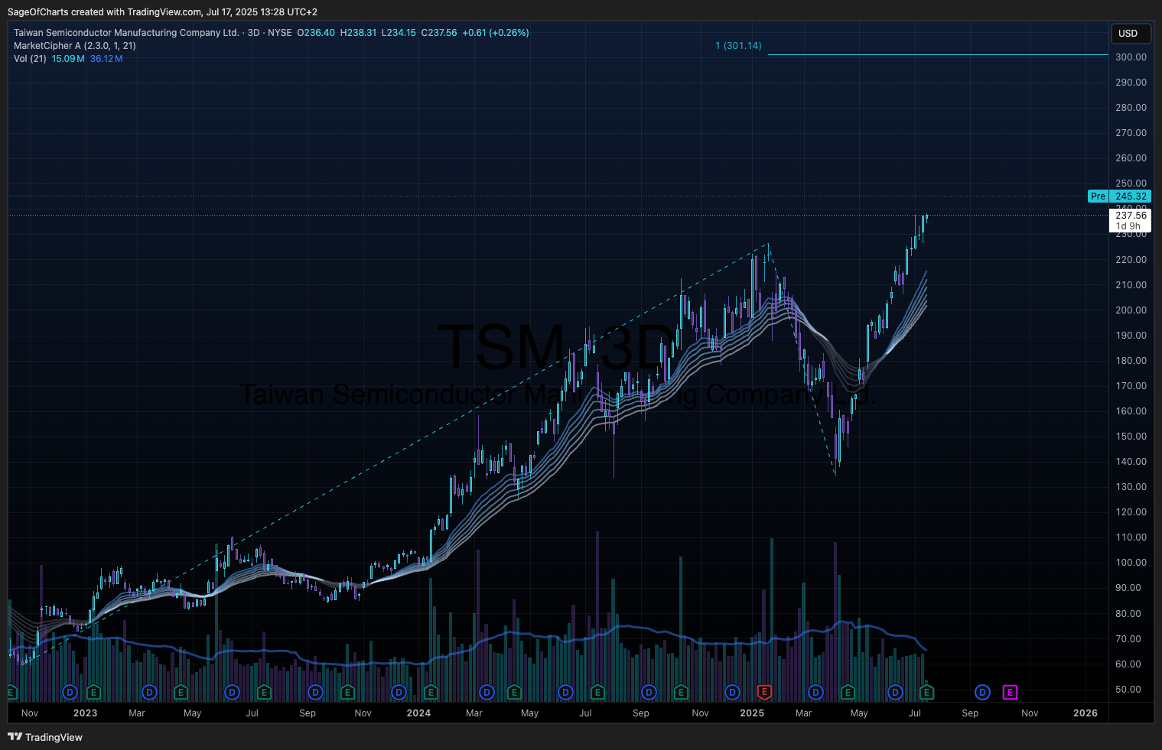Select the dividend marker for December 2024
The image size is (1162, 750).
(x=733, y=693)
